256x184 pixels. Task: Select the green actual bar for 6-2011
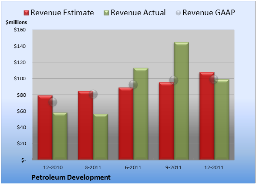(141, 114)
